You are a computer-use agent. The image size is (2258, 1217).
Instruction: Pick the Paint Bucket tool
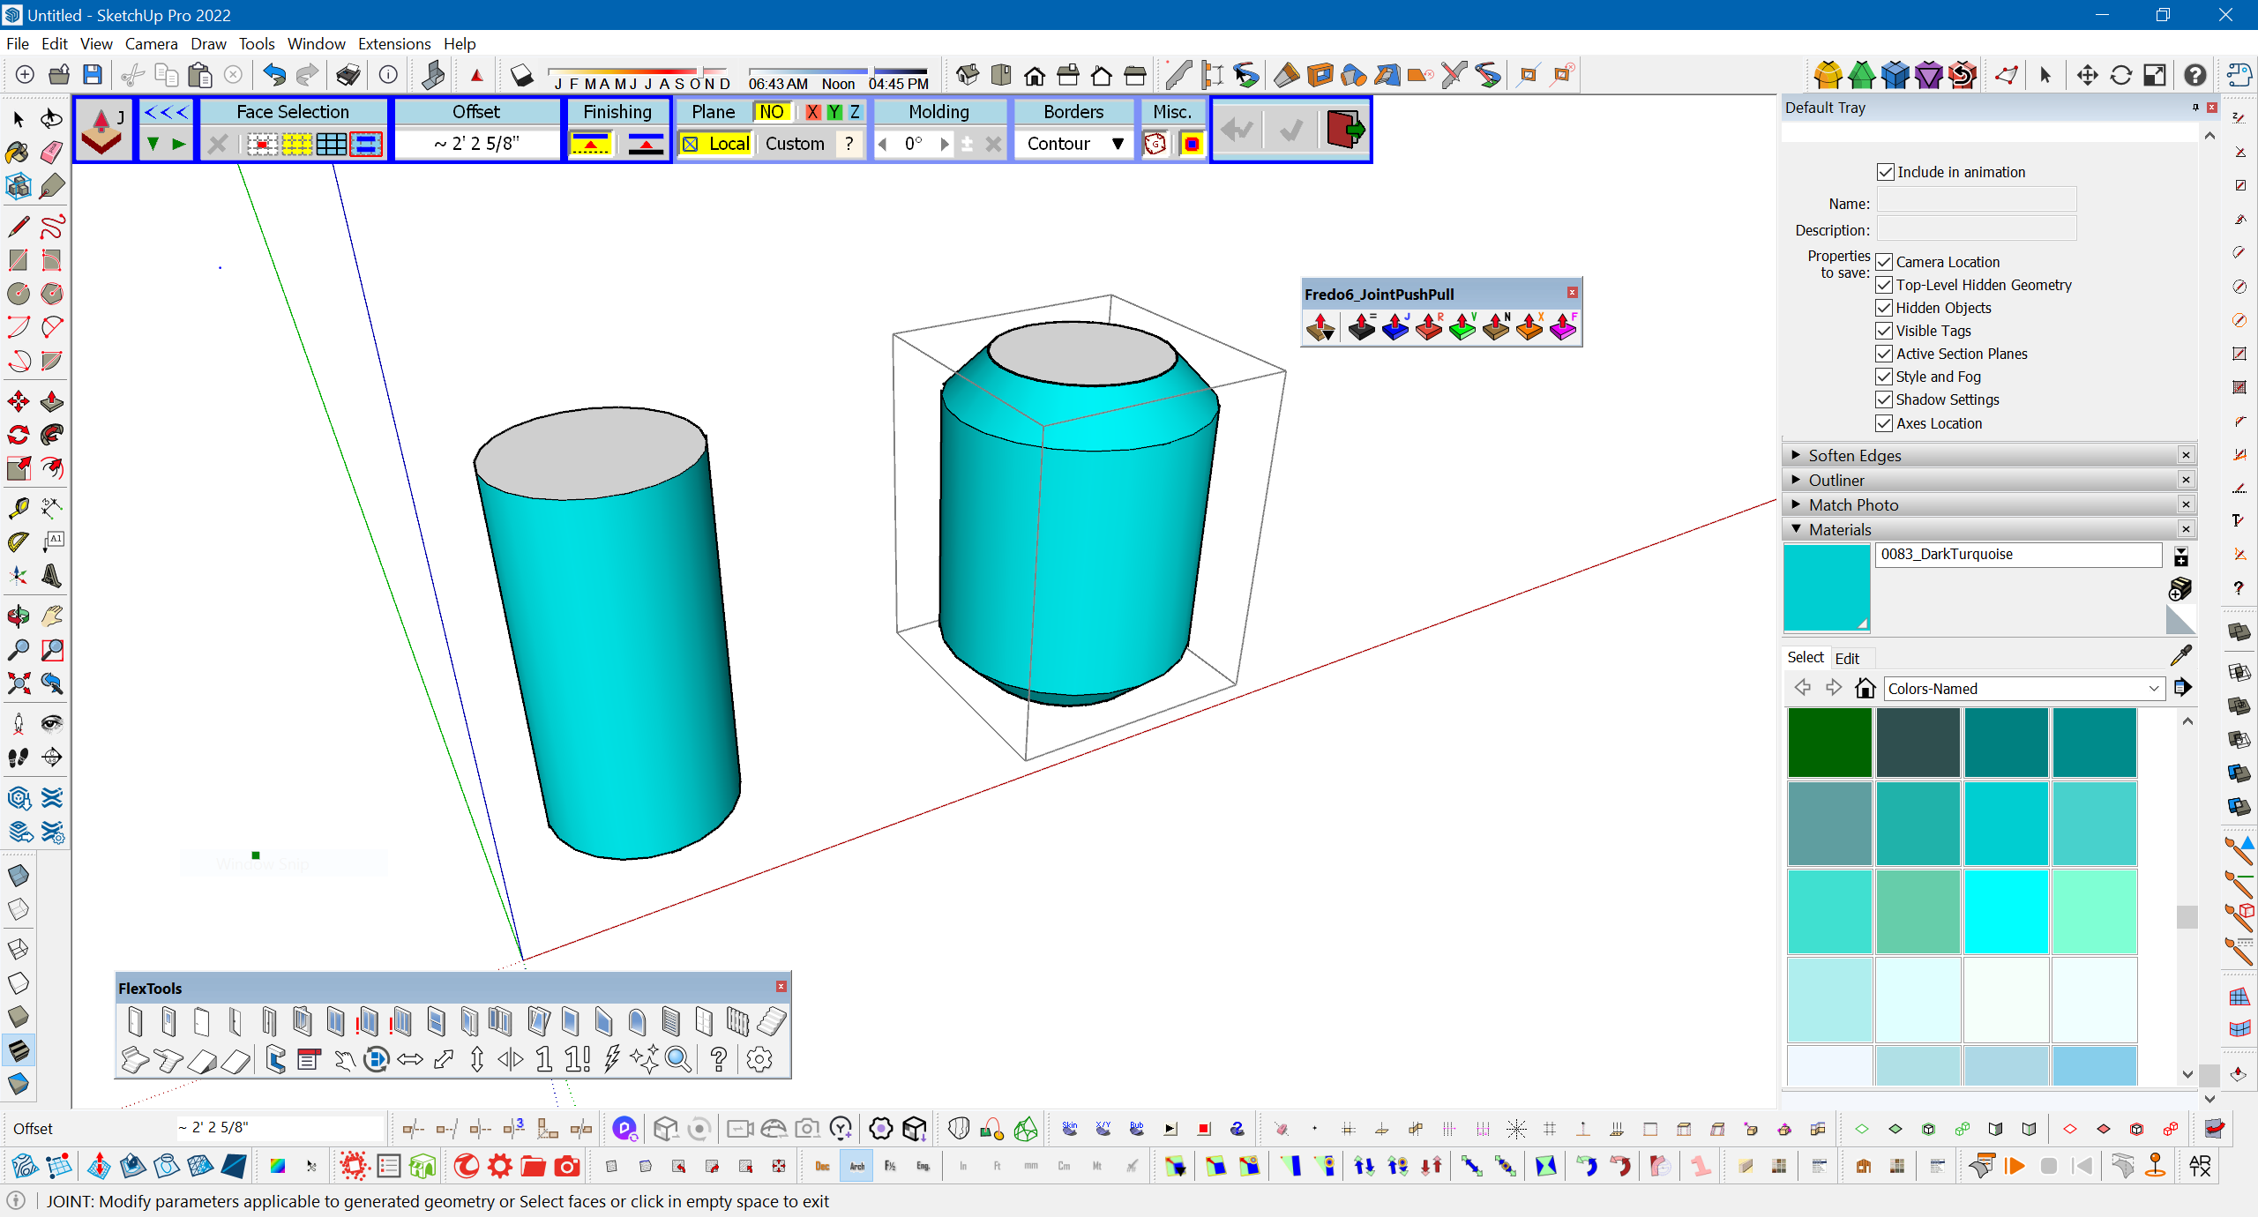(x=18, y=153)
